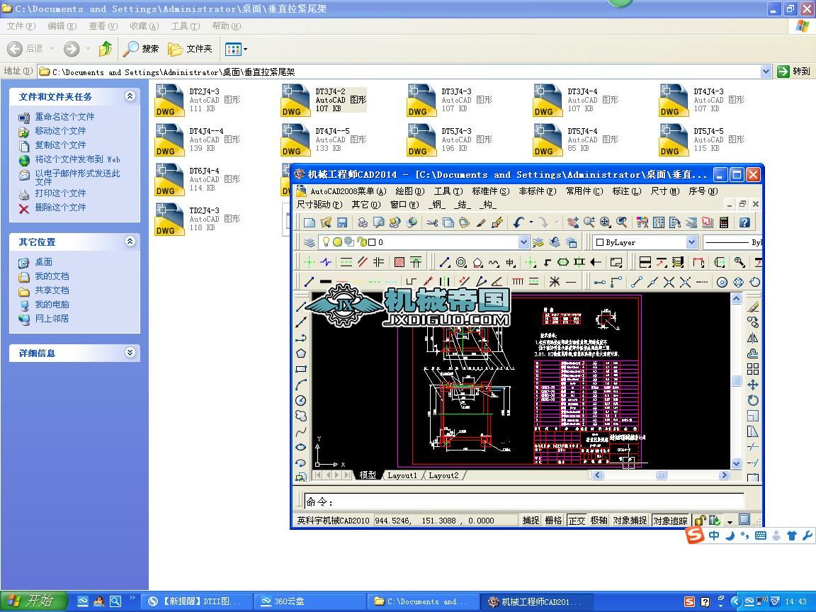Click the Match Properties brush icon
The width and height of the screenshot is (816, 612).
tap(481, 222)
